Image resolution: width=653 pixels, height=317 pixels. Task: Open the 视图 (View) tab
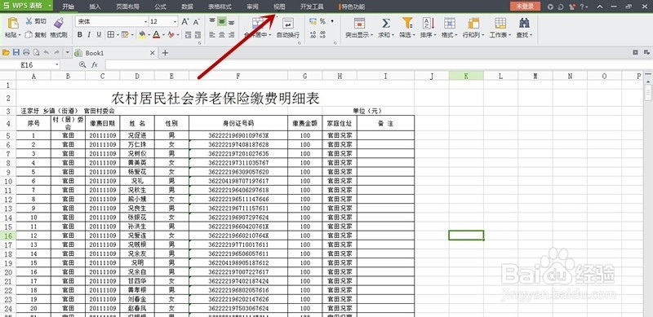tap(279, 7)
